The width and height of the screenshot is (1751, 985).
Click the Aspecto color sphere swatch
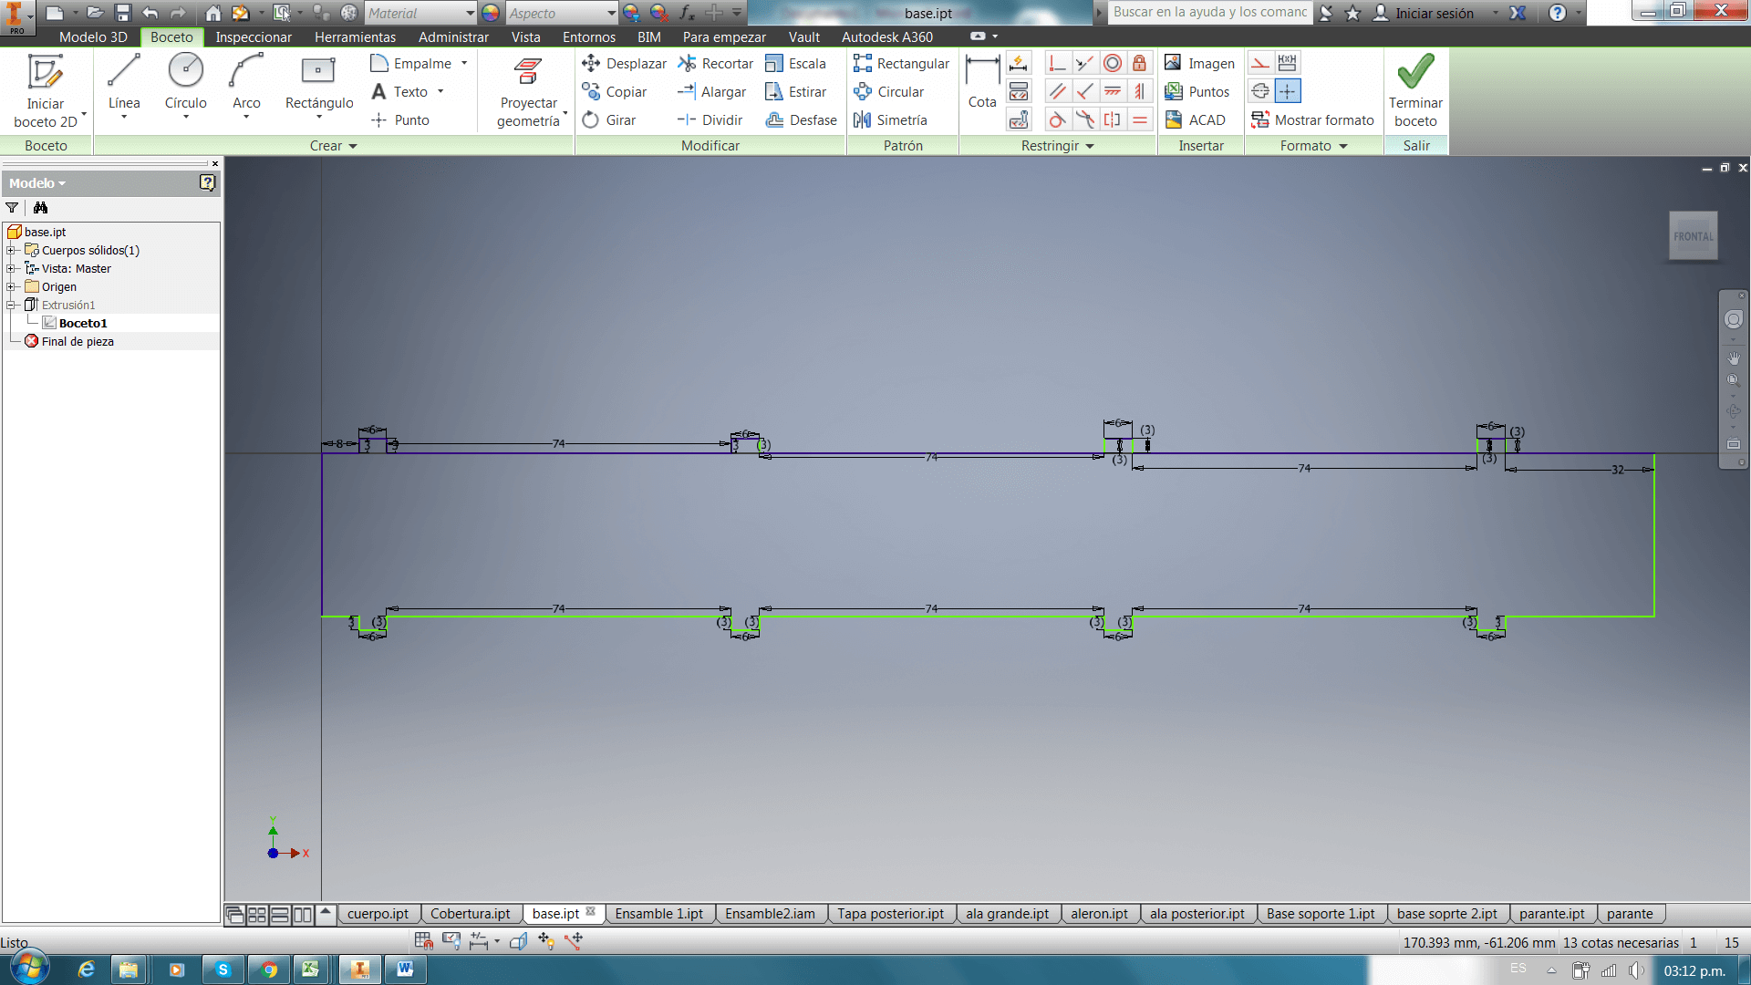coord(491,13)
